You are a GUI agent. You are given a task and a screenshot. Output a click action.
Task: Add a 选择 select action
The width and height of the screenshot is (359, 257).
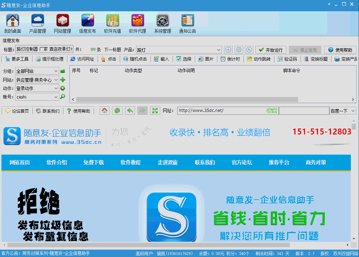click(x=184, y=59)
